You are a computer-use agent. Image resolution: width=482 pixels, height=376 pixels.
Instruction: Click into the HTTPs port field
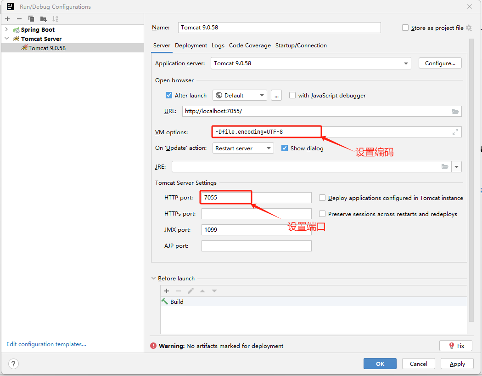click(x=256, y=214)
